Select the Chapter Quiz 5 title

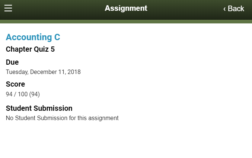[x=30, y=49]
